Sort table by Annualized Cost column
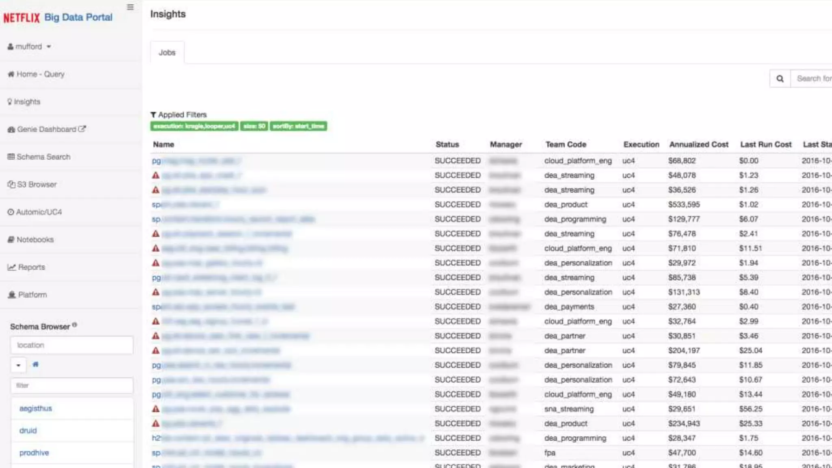The height and width of the screenshot is (468, 832). pos(698,144)
